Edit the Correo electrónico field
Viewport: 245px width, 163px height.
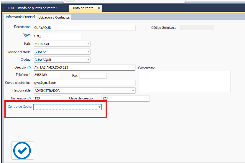(84, 83)
